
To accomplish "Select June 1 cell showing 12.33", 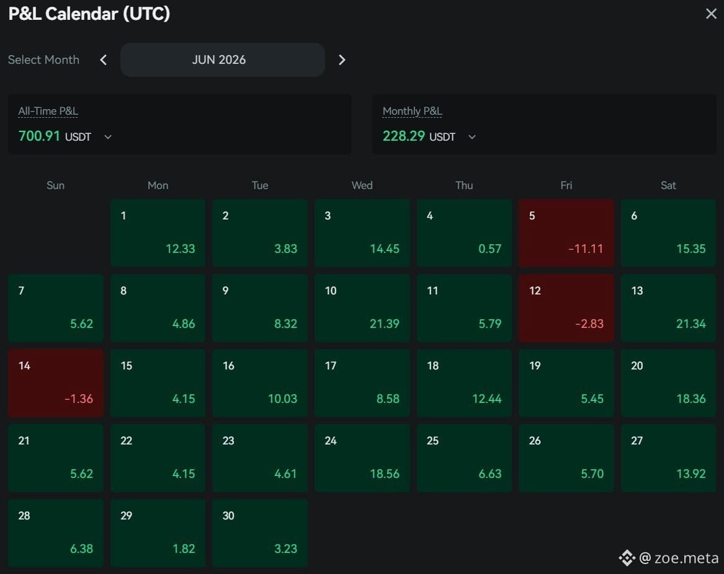I will pos(158,233).
